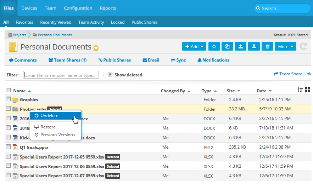Check the Graphics folder checkbox

pyautogui.click(x=9, y=99)
